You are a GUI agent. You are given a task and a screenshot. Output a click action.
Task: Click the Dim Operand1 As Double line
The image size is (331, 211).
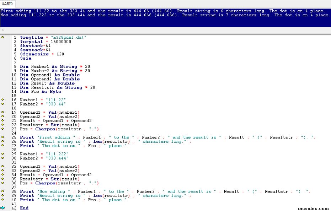tap(50, 75)
